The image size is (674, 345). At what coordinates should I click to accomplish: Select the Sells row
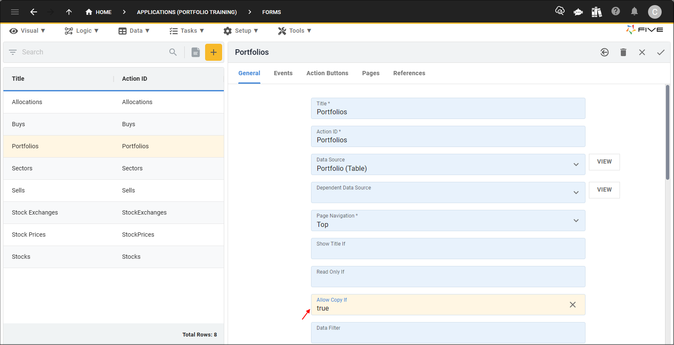pos(114,190)
